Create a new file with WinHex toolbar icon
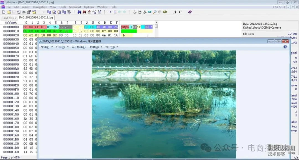Image resolution: width=299 pixels, height=160 pixels. click(x=4, y=12)
